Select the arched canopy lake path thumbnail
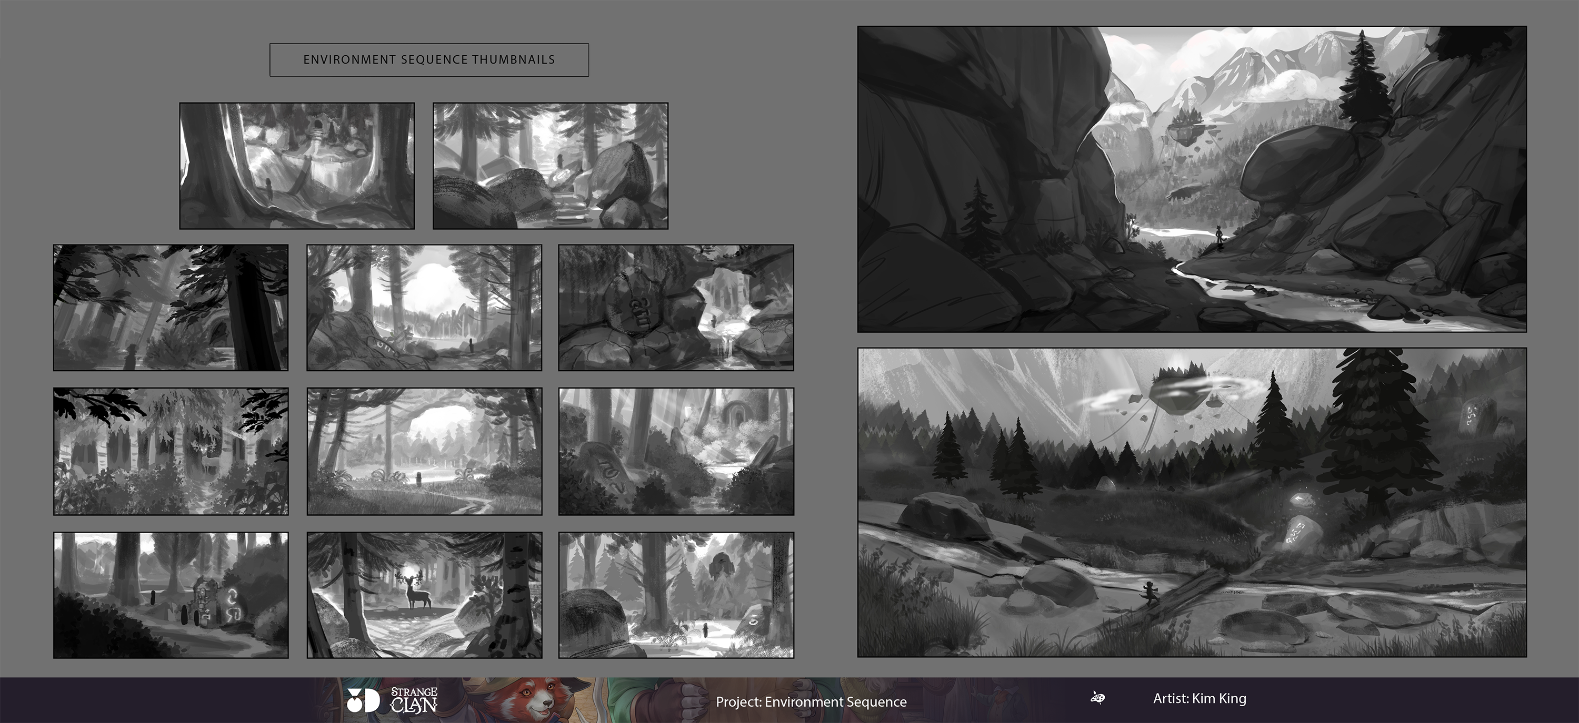This screenshot has width=1579, height=723. (x=424, y=451)
